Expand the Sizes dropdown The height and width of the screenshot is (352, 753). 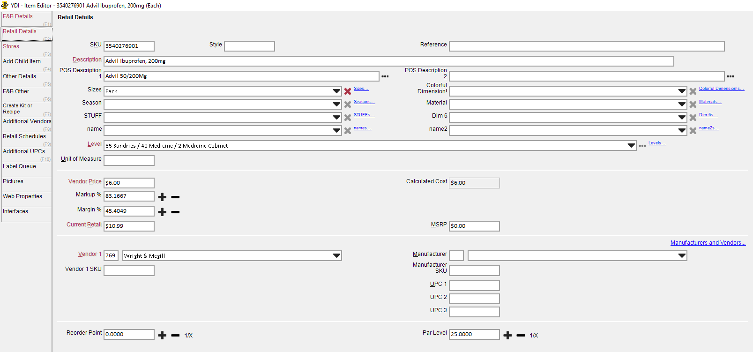[x=336, y=91]
